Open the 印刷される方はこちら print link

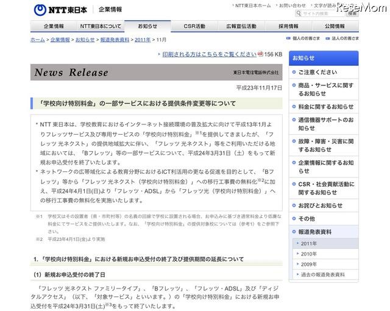(x=209, y=54)
